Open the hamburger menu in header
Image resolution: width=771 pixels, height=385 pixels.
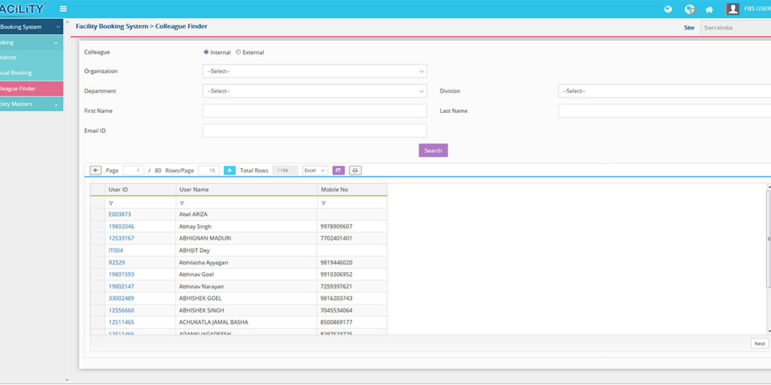[63, 9]
